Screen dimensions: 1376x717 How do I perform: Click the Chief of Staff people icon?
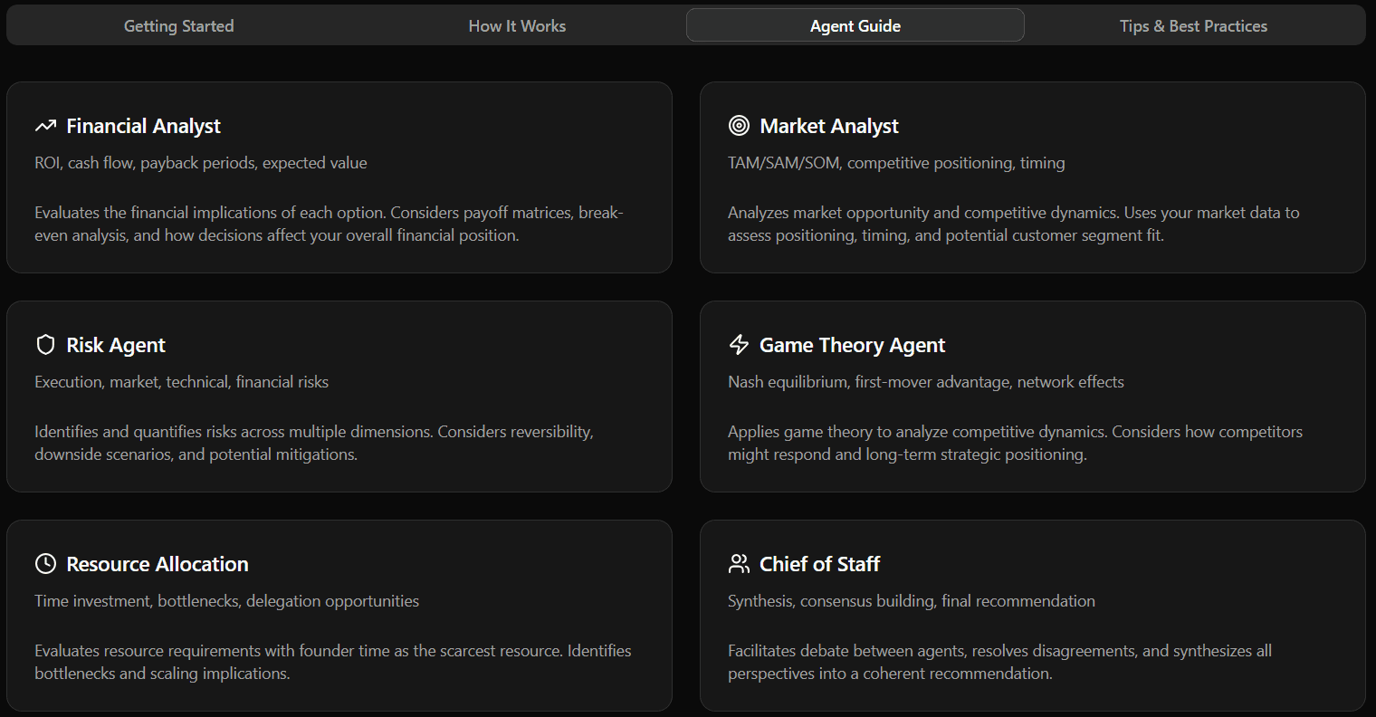coord(739,563)
